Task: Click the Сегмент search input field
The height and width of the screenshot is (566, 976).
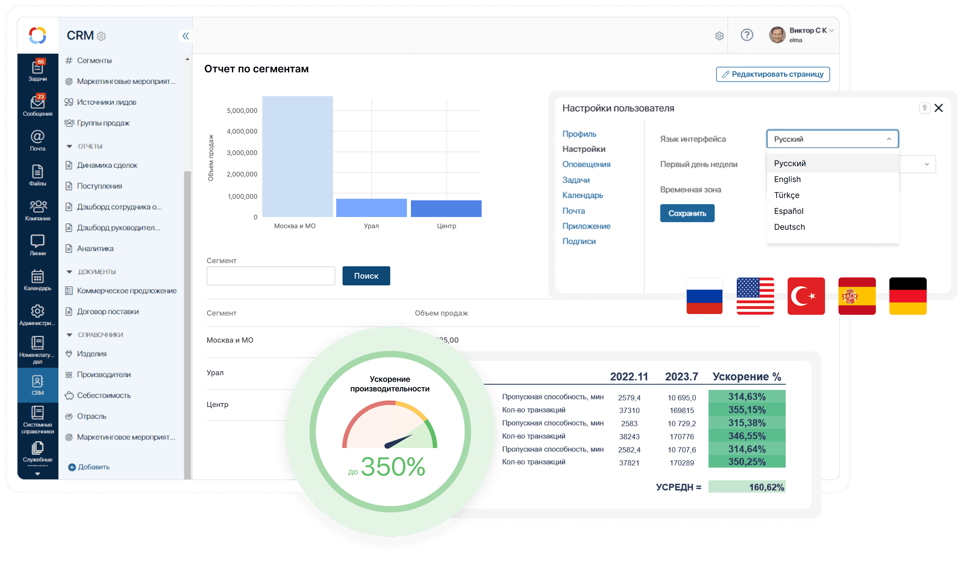Action: (271, 276)
